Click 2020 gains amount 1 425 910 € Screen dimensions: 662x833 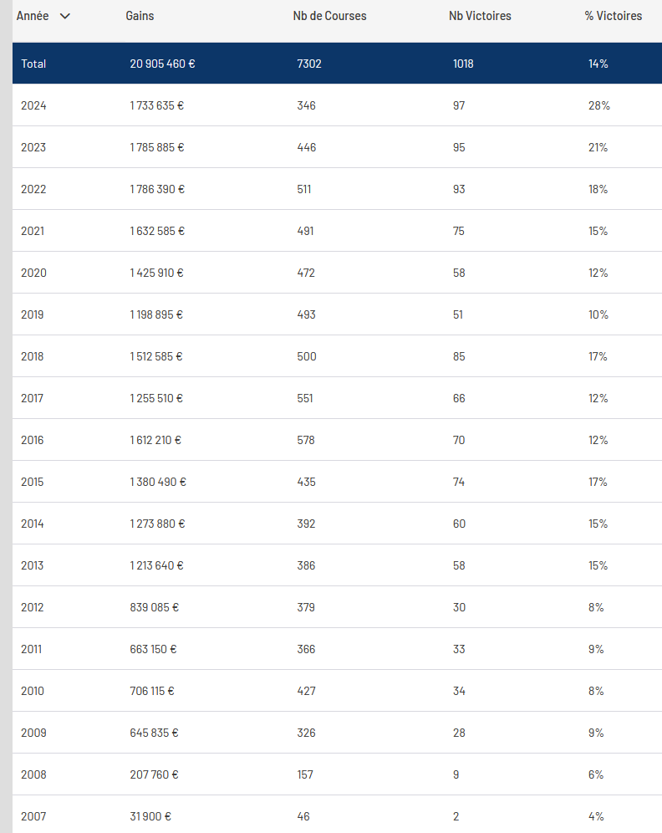[156, 273]
